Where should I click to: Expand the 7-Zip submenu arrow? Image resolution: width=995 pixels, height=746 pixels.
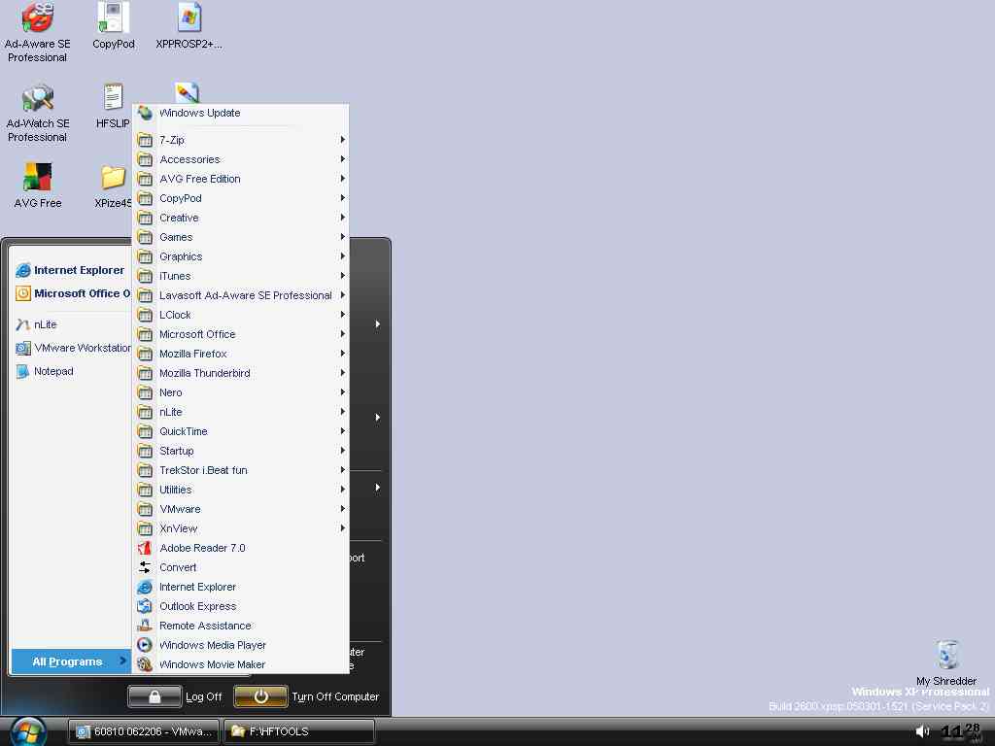coord(343,140)
